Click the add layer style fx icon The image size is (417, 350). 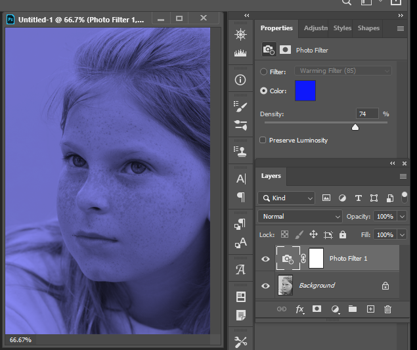299,309
